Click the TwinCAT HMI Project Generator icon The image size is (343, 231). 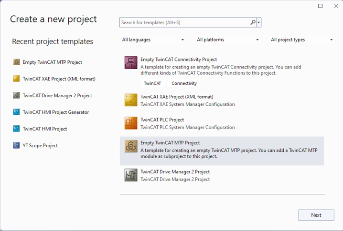(x=16, y=112)
